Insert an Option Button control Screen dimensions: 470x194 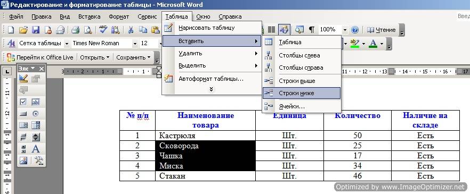(35, 114)
